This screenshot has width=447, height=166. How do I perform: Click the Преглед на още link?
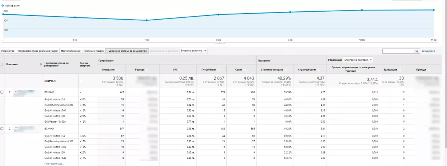tap(54, 163)
